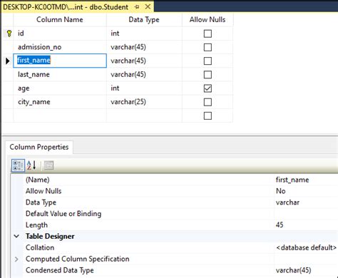Image resolution: width=338 pixels, height=278 pixels.
Task: Click varchar(45) data type of last_name
Action: point(144,75)
